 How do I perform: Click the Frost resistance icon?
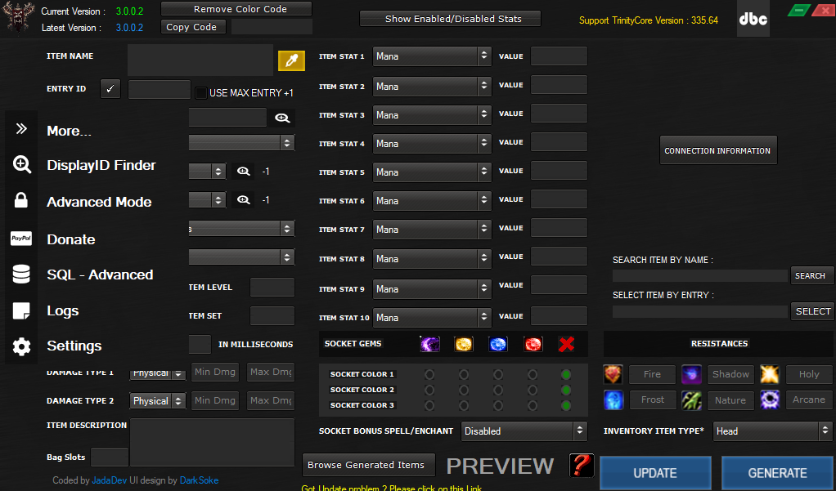[614, 399]
